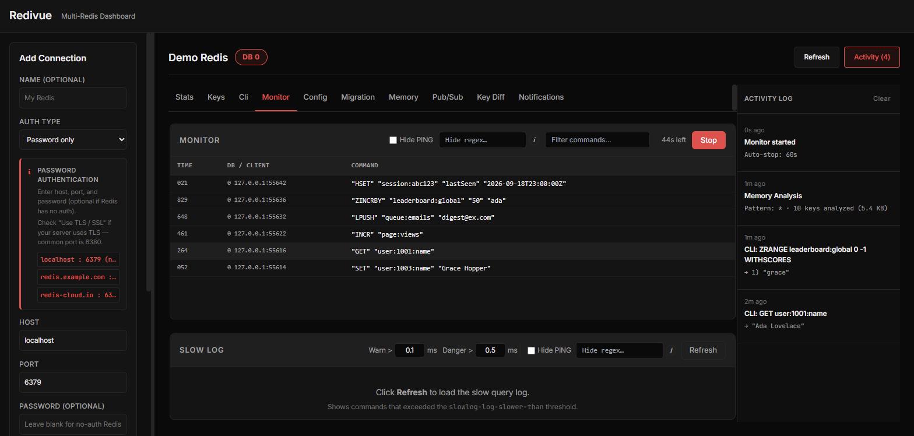
Task: Open the Keys tab
Action: pos(216,97)
